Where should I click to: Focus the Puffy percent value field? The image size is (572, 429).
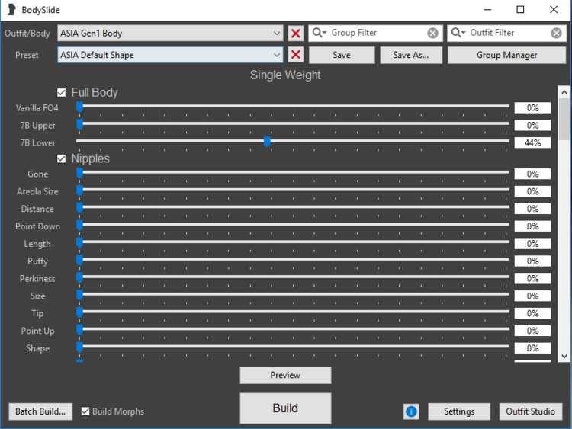pyautogui.click(x=532, y=261)
